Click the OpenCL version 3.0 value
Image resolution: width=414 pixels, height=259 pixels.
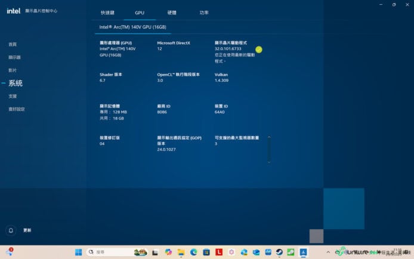tap(160, 81)
